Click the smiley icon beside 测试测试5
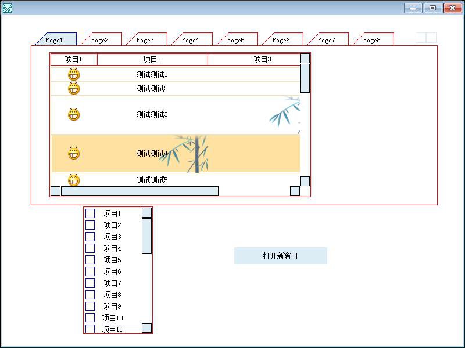 coord(74,180)
